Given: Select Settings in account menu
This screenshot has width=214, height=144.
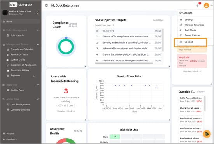Looking at the screenshot, I should 189,20.
